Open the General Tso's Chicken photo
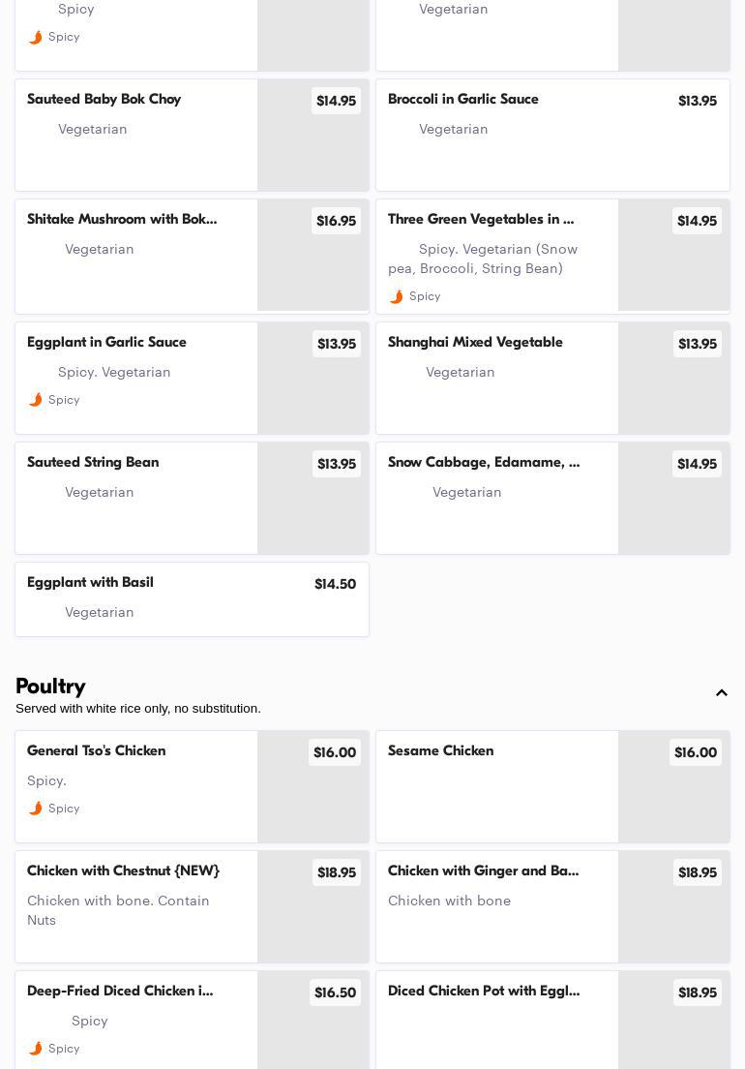Image resolution: width=745 pixels, height=1069 pixels. (313, 796)
